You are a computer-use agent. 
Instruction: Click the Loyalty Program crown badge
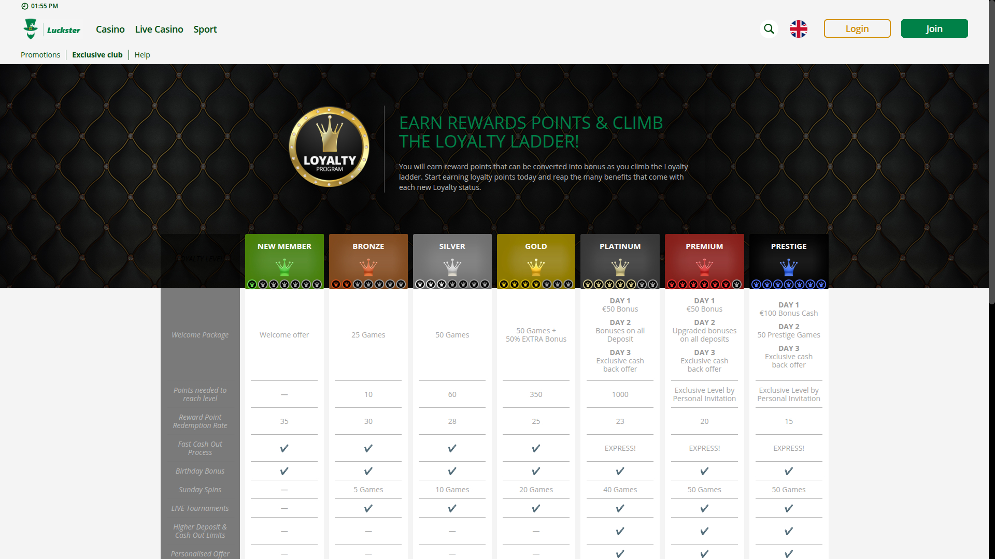[329, 146]
